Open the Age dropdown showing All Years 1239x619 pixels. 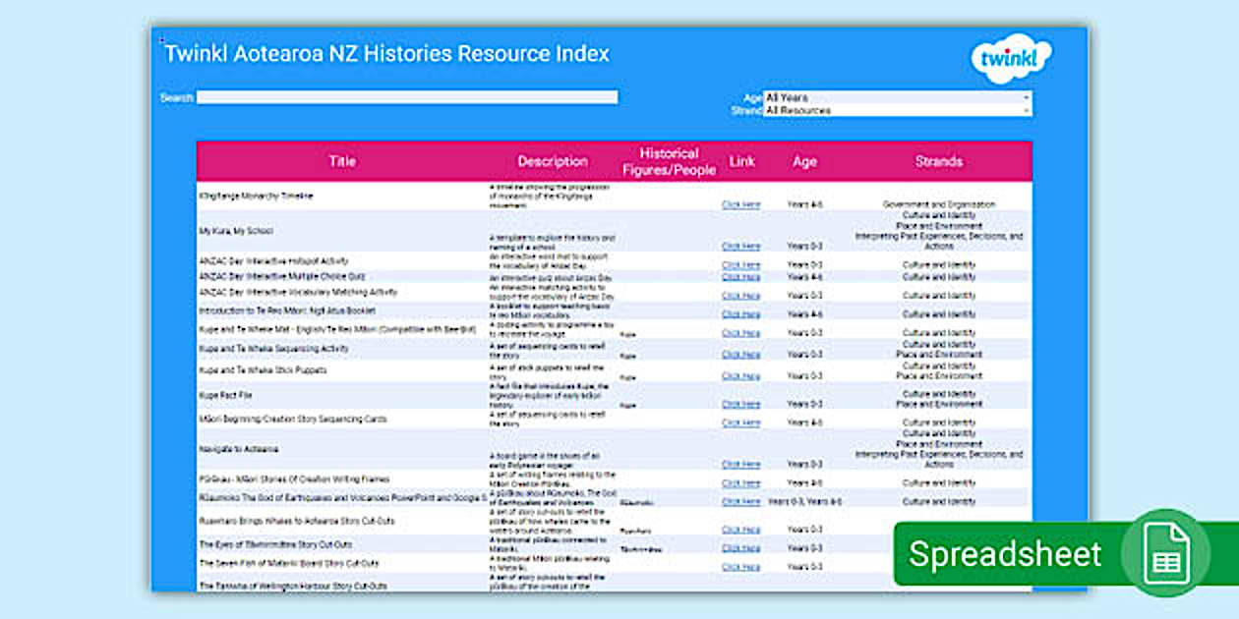click(x=895, y=97)
